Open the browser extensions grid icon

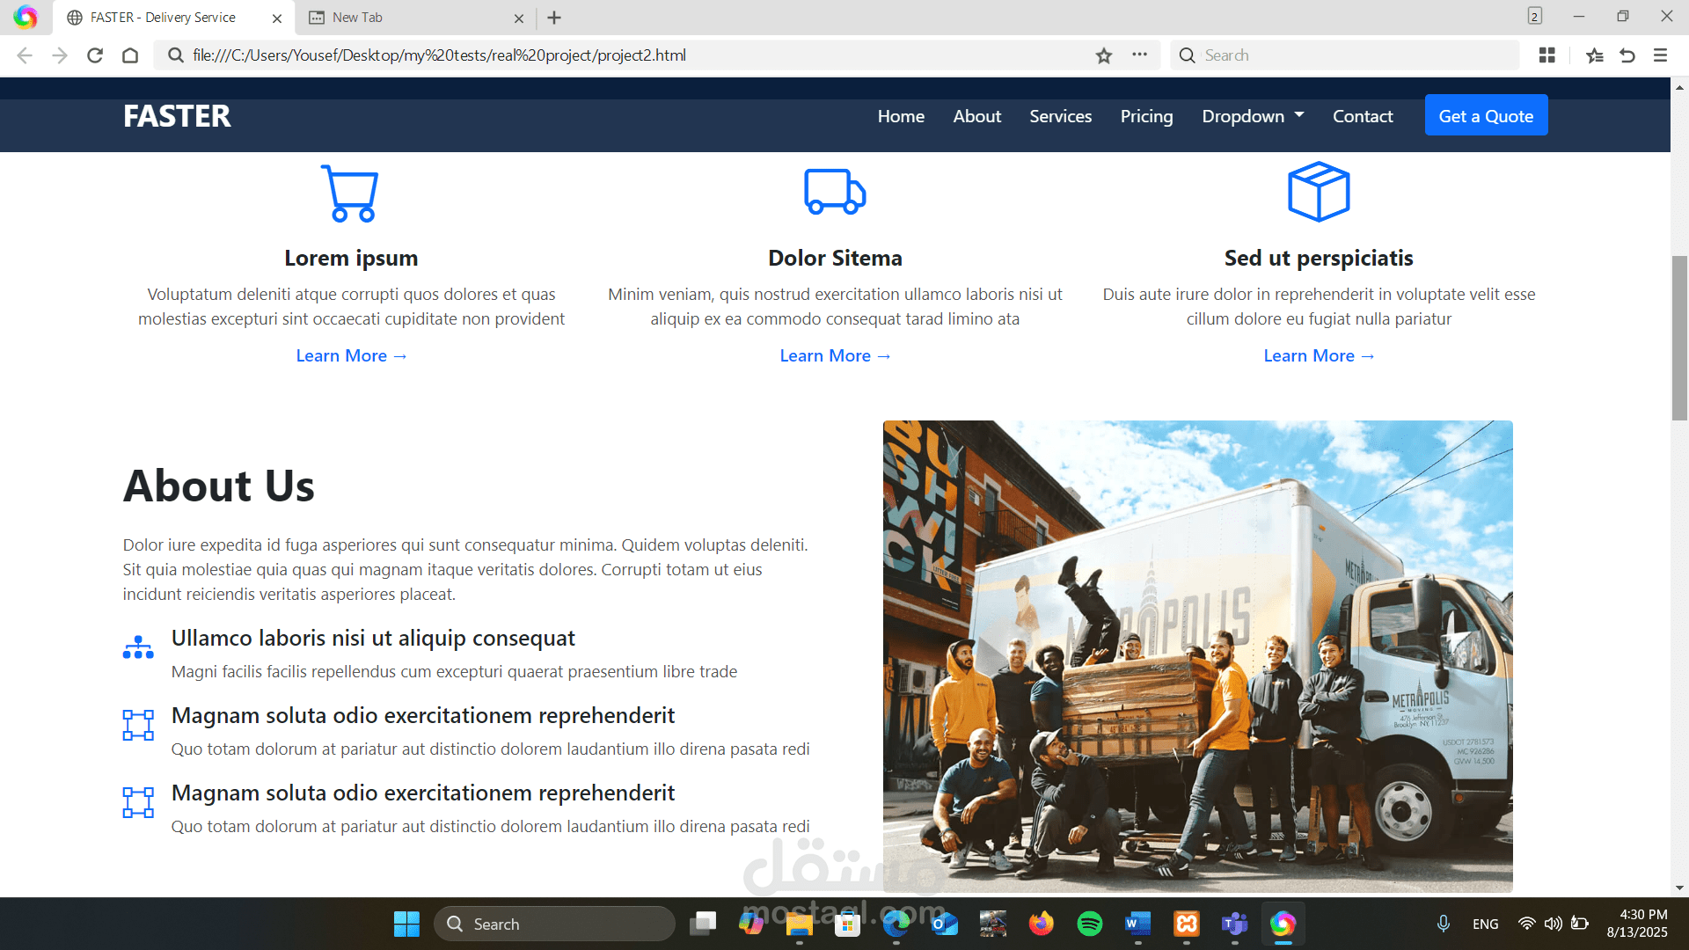1547,55
